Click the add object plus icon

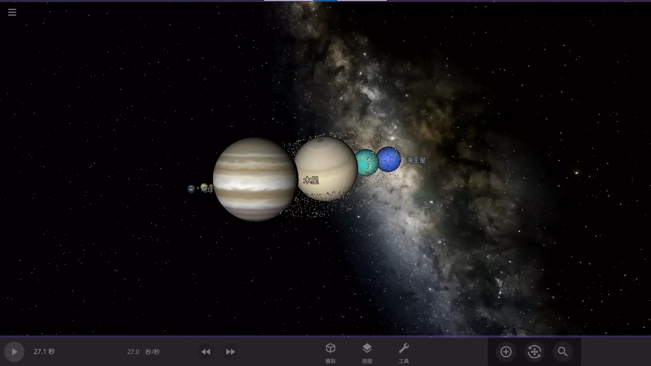point(506,352)
